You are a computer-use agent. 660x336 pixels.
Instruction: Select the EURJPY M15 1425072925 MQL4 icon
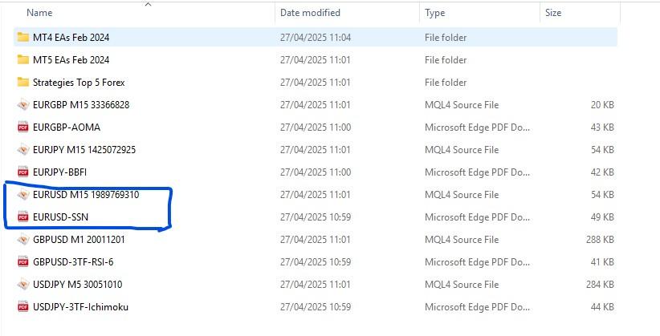(22, 150)
